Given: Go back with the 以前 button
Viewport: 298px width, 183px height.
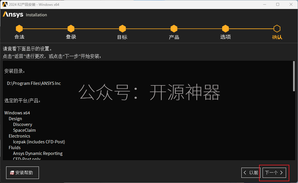Looking at the screenshot, I should (251, 173).
